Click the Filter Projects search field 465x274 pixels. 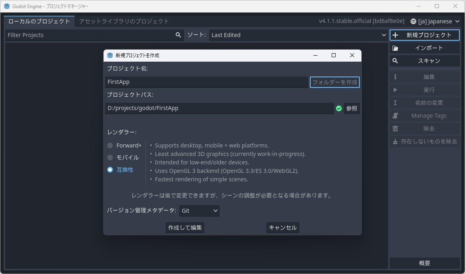click(95, 35)
